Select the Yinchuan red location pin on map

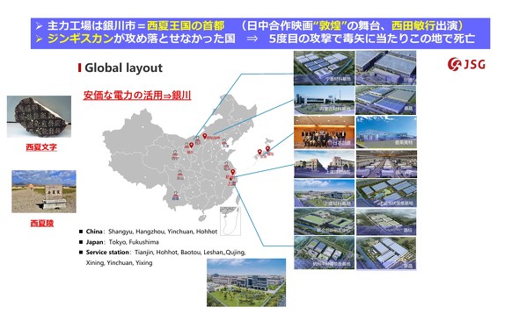(x=191, y=146)
